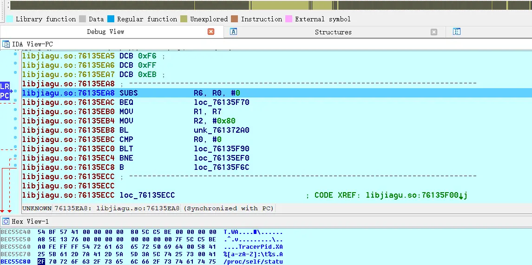The height and width of the screenshot is (265, 532).
Task: Click hex row address BEC55C60
Action: pos(16,247)
